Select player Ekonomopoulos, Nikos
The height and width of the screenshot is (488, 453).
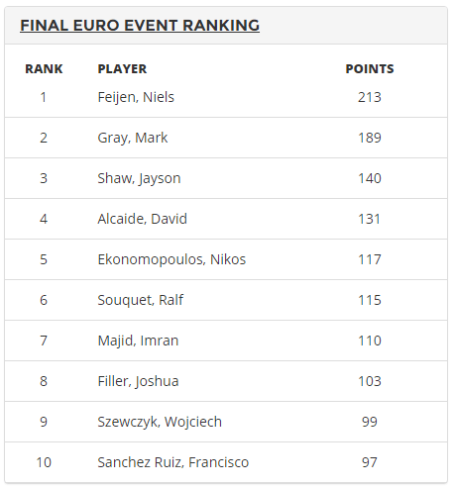coord(171,259)
